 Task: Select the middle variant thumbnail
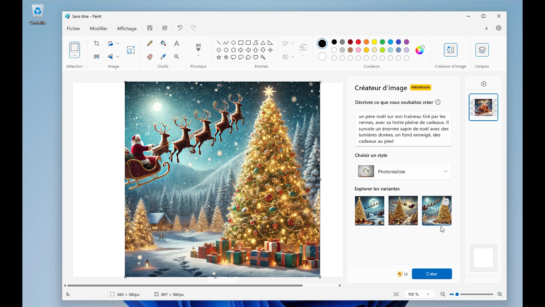[403, 211]
